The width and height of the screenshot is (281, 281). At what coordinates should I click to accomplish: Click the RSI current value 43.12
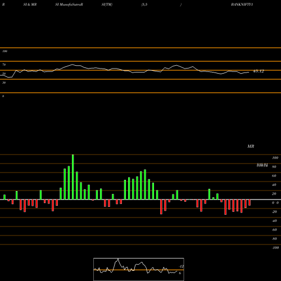tap(259, 71)
